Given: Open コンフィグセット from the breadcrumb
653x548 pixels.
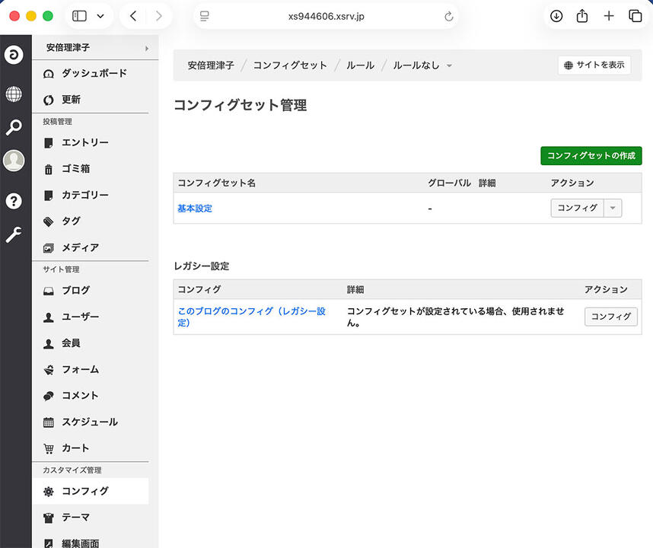Looking at the screenshot, I should click(x=290, y=65).
